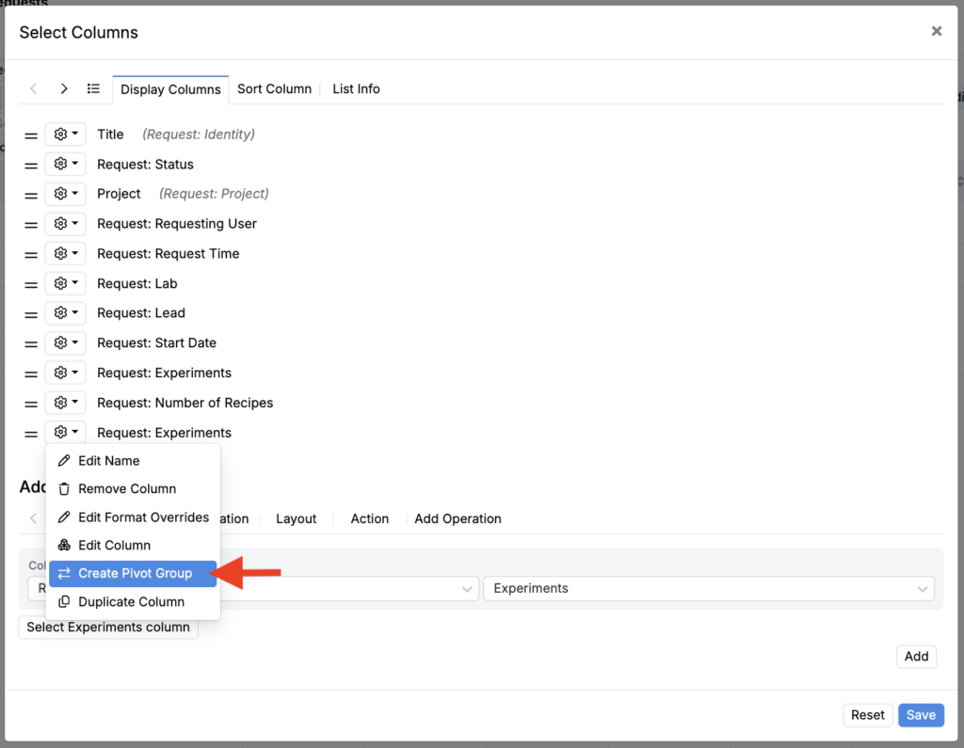Open gear dropdown for Request: Lead

pos(65,313)
